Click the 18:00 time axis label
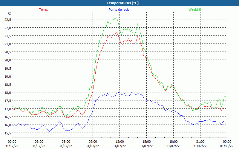 174,142
